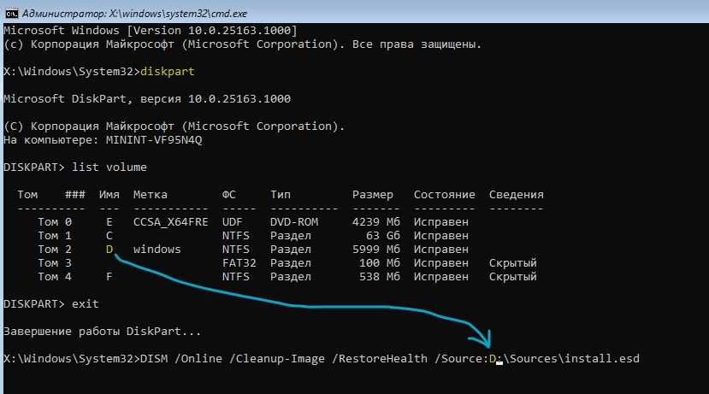Click the install.esd file name

tap(599, 358)
